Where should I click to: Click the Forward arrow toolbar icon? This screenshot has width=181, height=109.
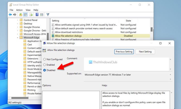tap(15, 14)
